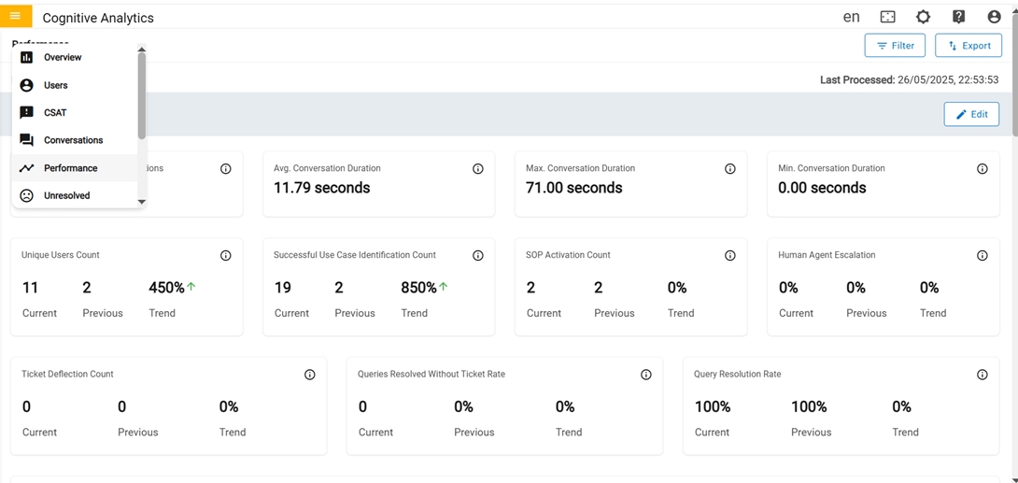Show info for Query Resolution Rate
The image size is (1018, 483).
point(983,375)
